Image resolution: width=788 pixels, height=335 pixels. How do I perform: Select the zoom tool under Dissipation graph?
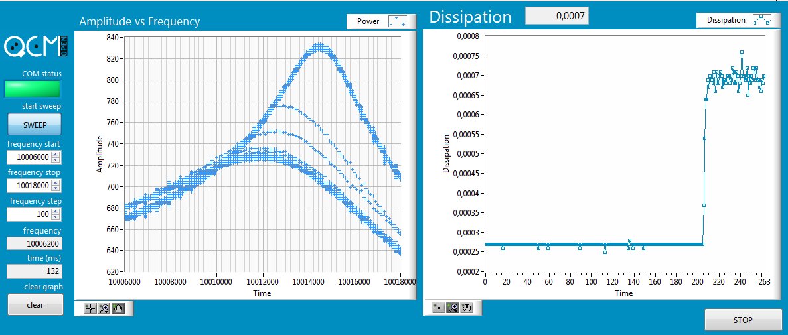pyautogui.click(x=453, y=308)
